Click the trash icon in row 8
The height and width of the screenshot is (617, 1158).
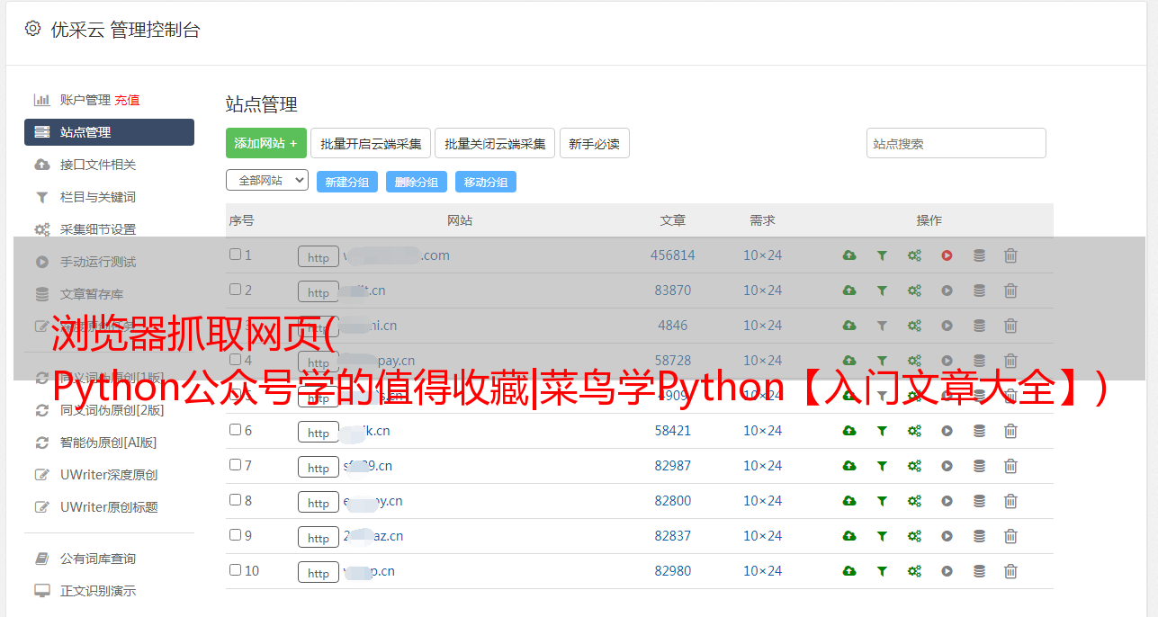(x=1010, y=501)
